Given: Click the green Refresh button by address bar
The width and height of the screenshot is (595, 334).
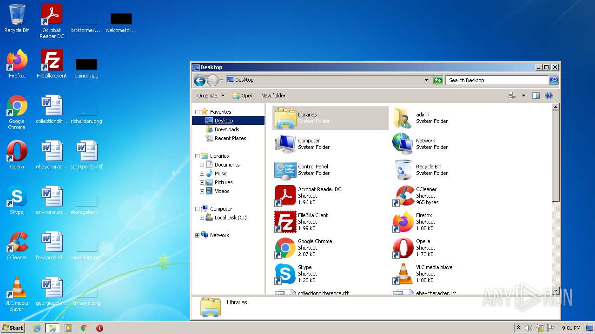Looking at the screenshot, I should (438, 80).
